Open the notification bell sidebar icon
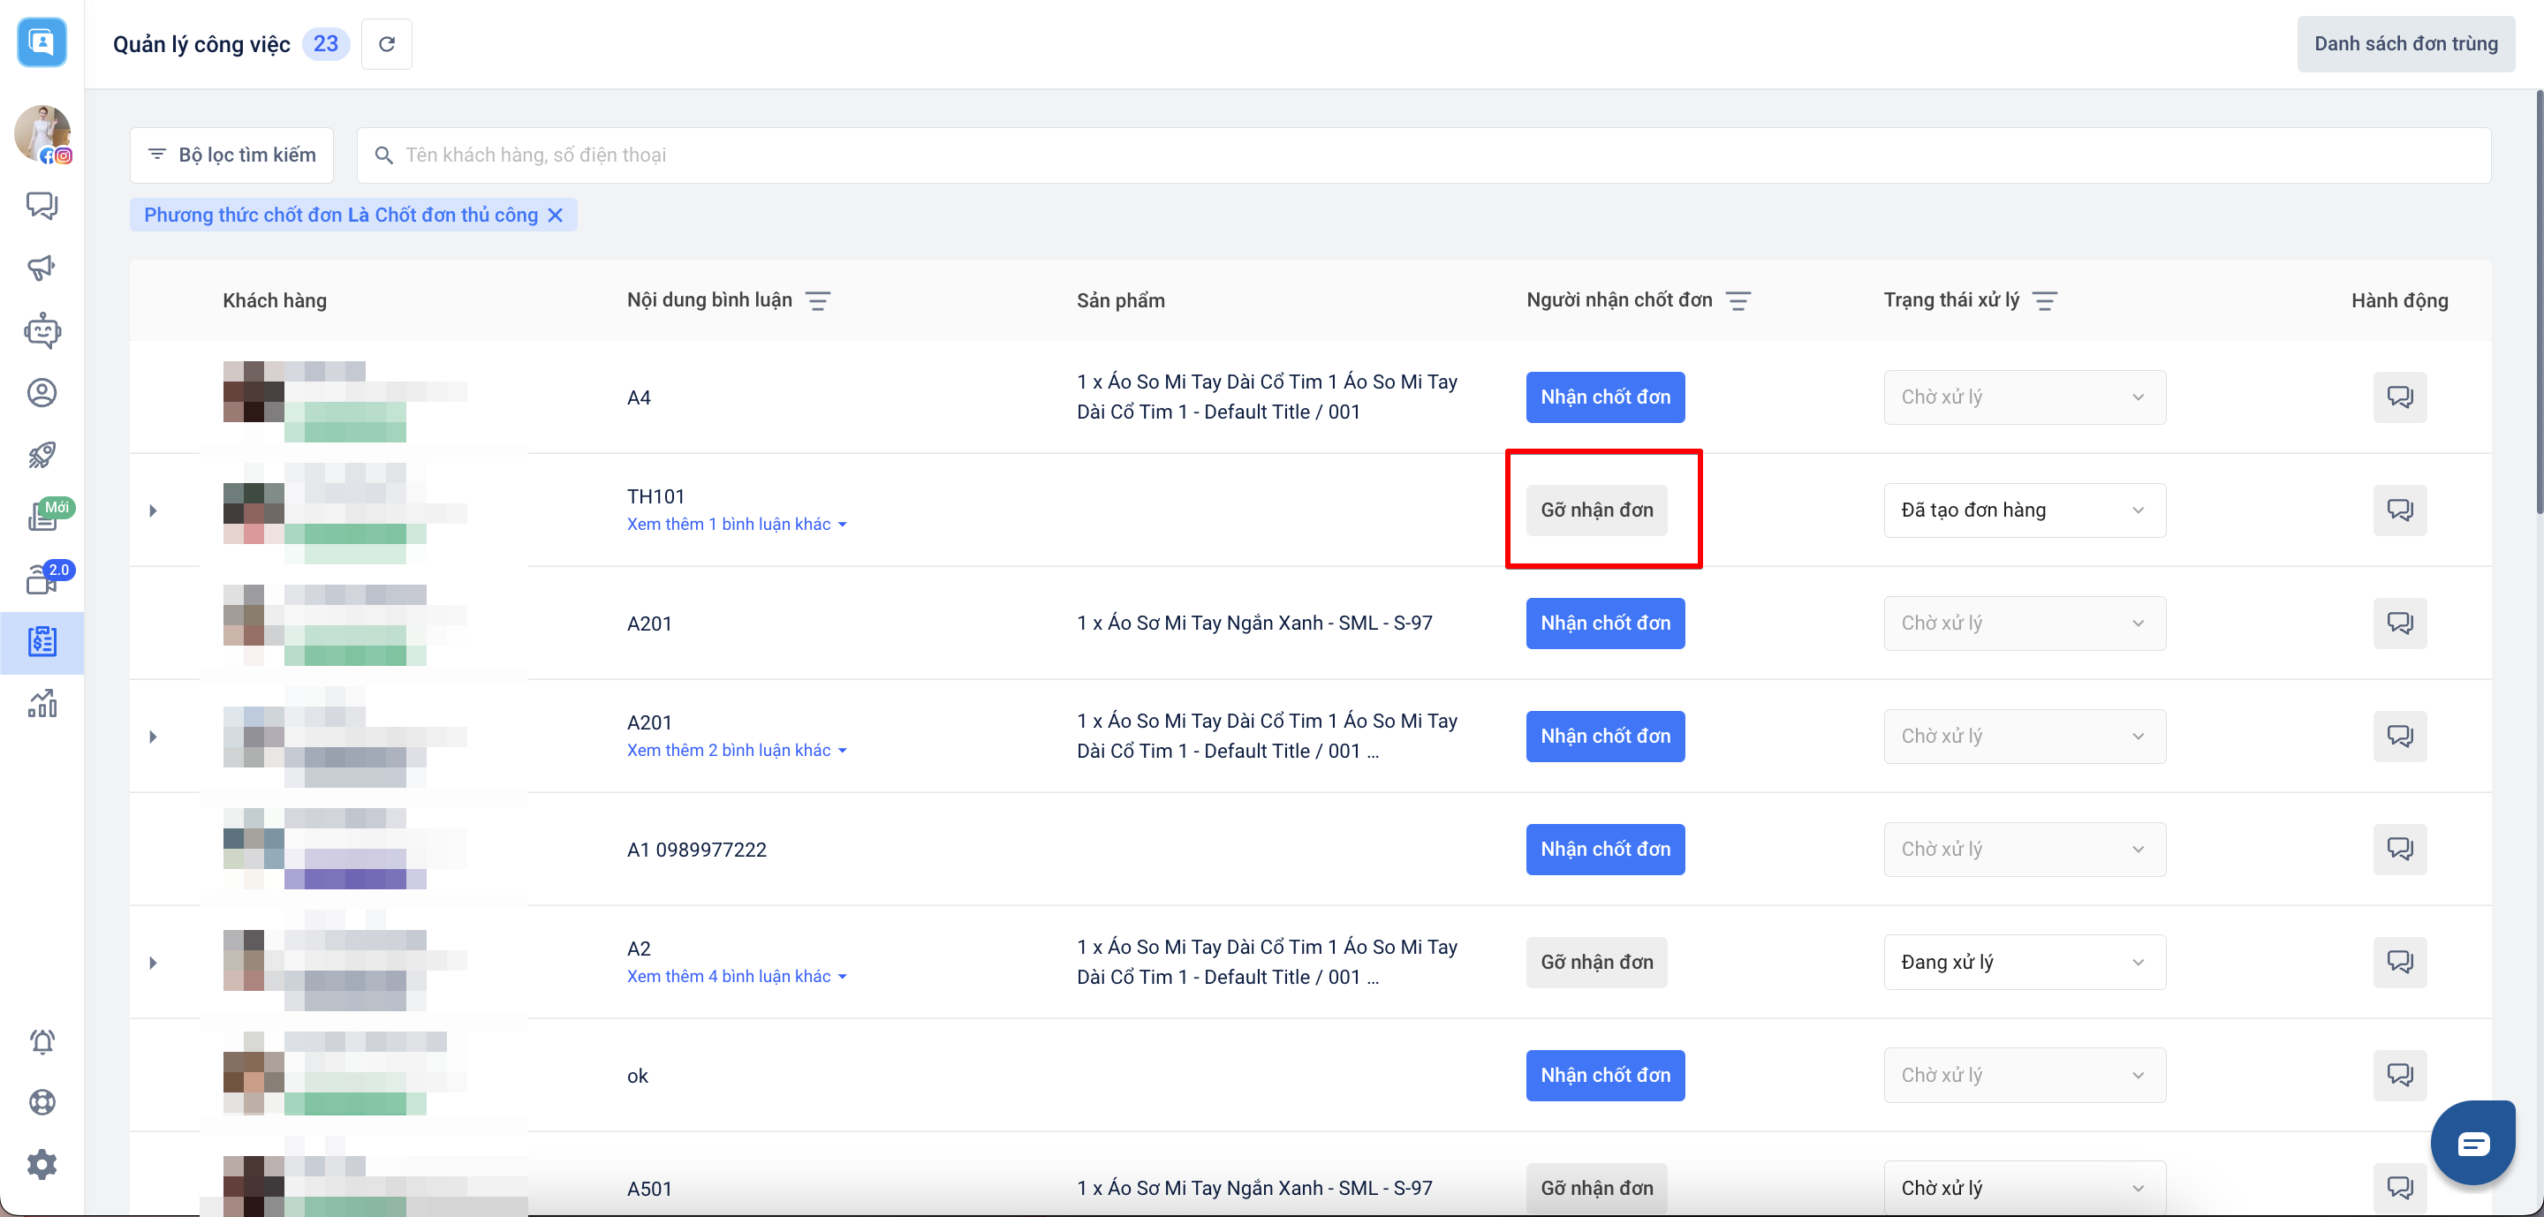Image resolution: width=2544 pixels, height=1217 pixels. point(42,1041)
